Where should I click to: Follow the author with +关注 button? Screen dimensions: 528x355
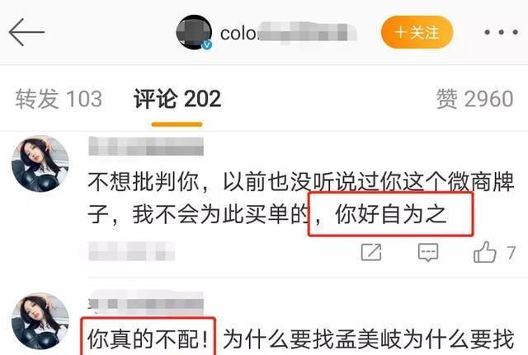point(417,32)
